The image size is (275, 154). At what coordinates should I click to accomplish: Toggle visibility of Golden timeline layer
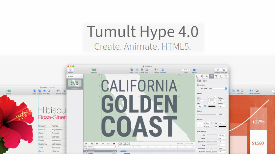113,153
